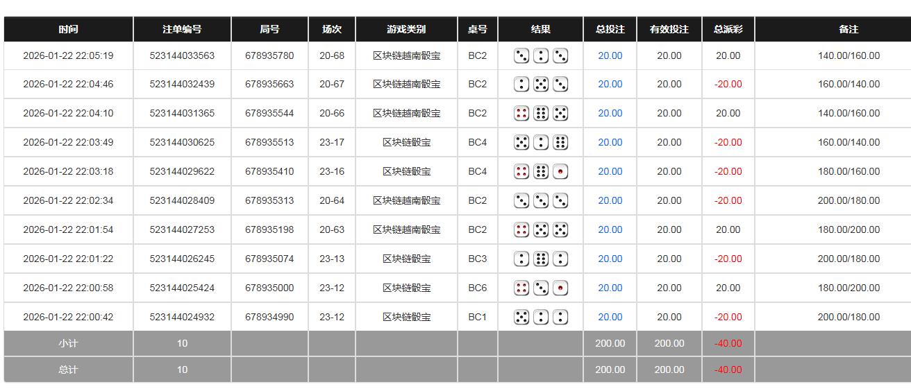Open blue 20.00 bet amount for order 523144031365
This screenshot has height=391, width=911.
610,113
